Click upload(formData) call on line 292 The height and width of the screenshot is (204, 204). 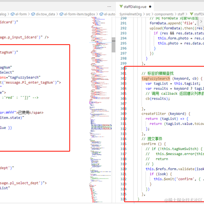[x=166, y=28]
